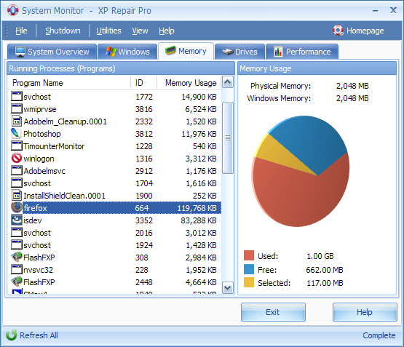Image resolution: width=404 pixels, height=347 pixels.
Task: Open the Homepage link
Action: pos(365,31)
